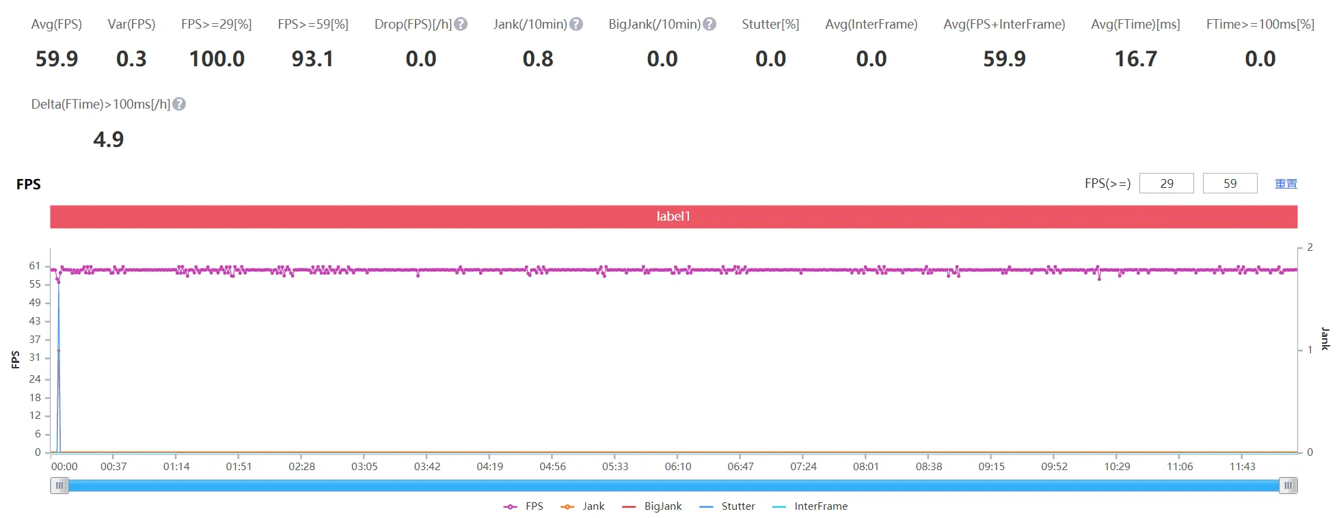
Task: Click the Avg(FTime)[ms] value 16.7
Action: coord(1136,59)
